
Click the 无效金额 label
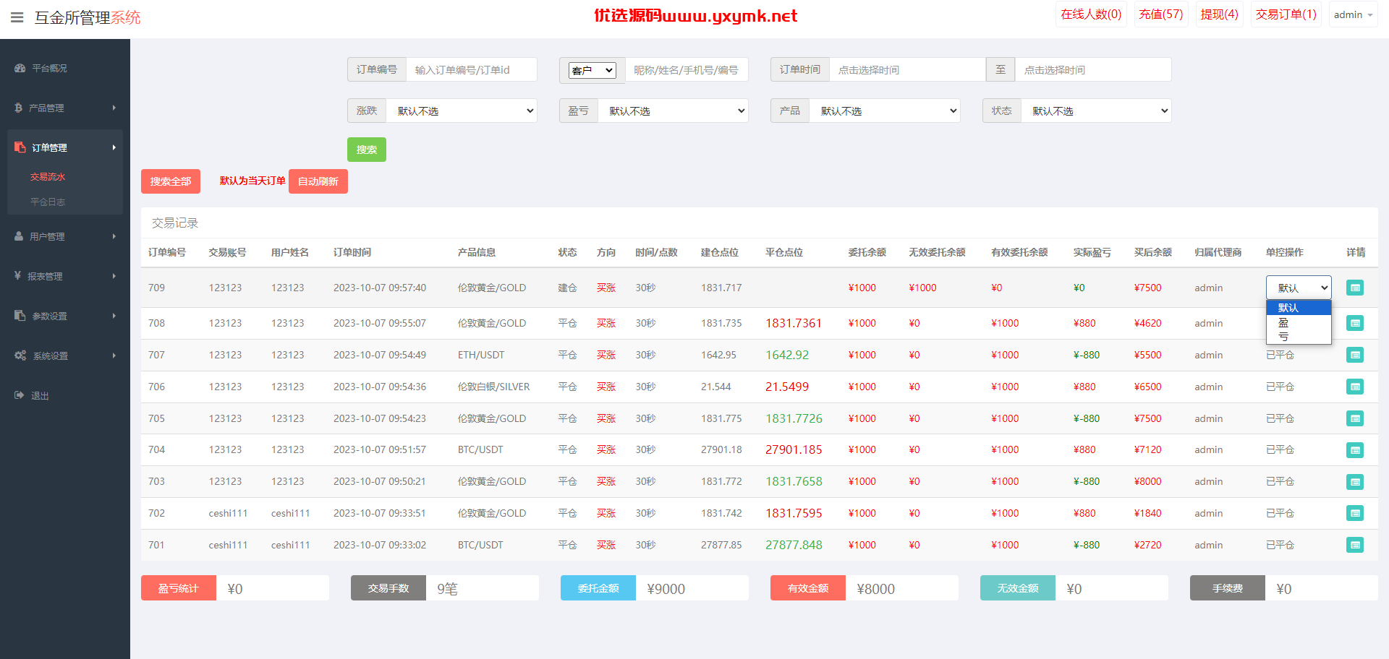click(1018, 588)
